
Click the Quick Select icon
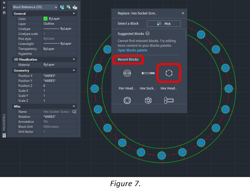(75, 7)
